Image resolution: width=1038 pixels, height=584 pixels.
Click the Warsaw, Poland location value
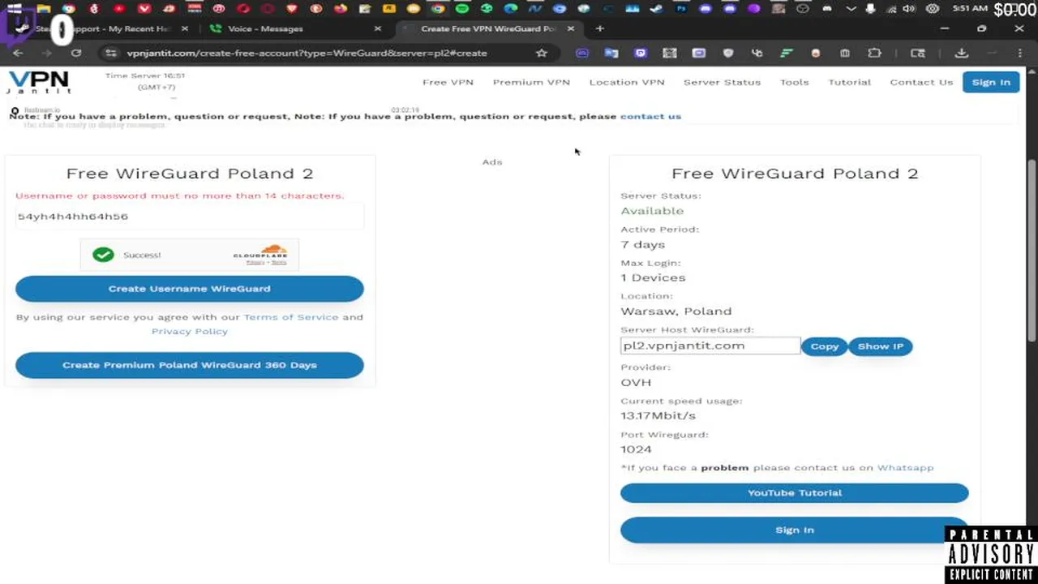[x=676, y=311]
